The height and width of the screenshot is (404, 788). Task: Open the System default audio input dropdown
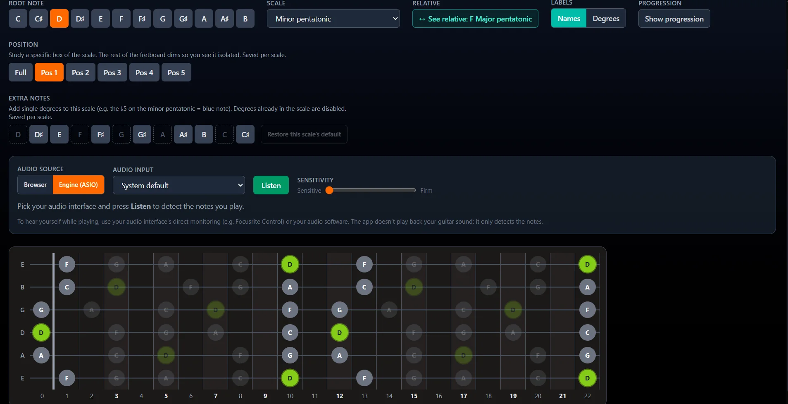click(x=179, y=185)
